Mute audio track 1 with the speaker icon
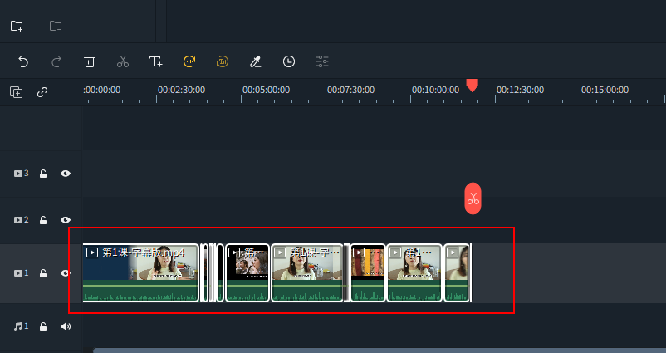 click(x=66, y=326)
